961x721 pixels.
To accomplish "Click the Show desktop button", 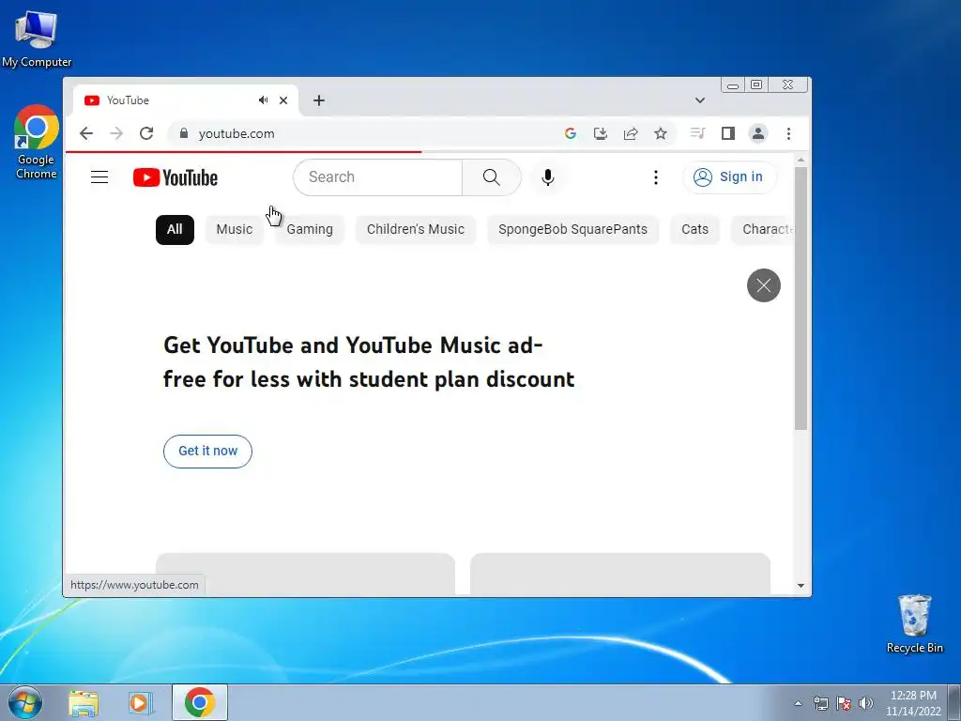I will (x=954, y=702).
